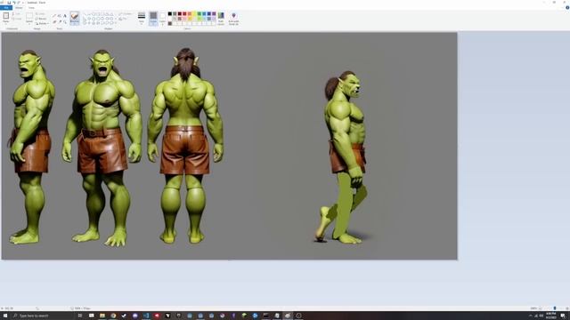Open Task View on the taskbar
The height and width of the screenshot is (320, 570).
tap(80, 316)
